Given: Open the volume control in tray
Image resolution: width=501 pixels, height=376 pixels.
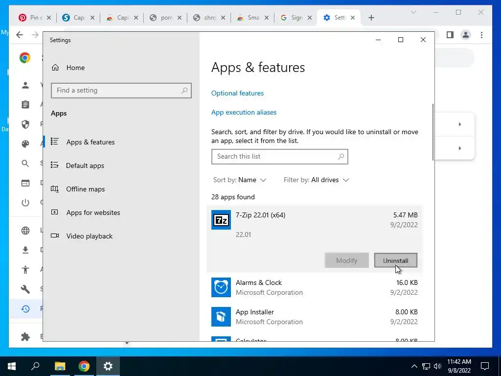Looking at the screenshot, I should click(437, 366).
